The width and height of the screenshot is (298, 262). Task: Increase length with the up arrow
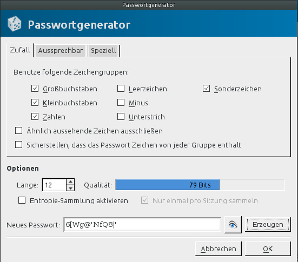click(x=70, y=182)
